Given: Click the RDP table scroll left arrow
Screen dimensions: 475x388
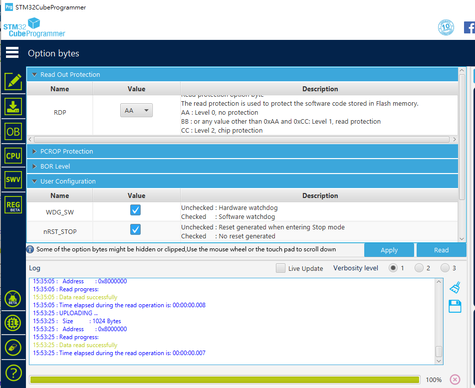Looking at the screenshot, I should [x=30, y=139].
